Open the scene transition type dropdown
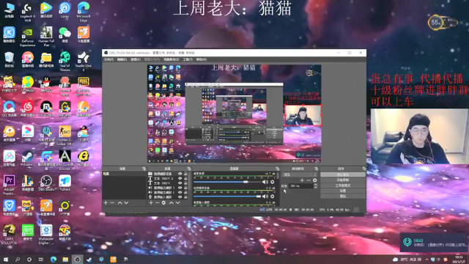Screen dimensions: 469x264 (300, 175)
